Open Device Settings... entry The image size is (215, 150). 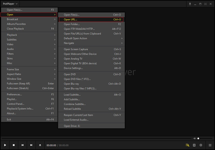[x=91, y=68]
